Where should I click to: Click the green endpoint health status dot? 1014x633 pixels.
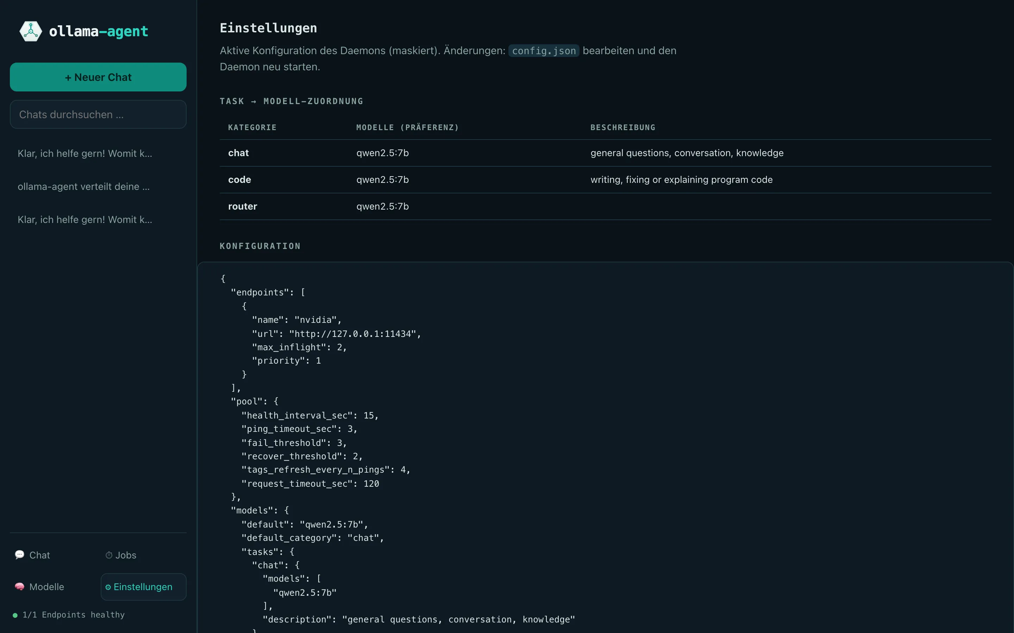[15, 615]
